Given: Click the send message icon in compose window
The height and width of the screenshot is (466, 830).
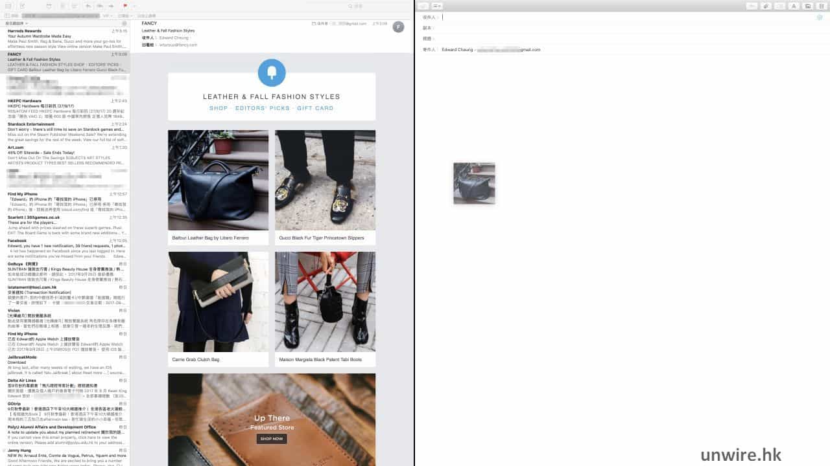Looking at the screenshot, I should coord(423,6).
